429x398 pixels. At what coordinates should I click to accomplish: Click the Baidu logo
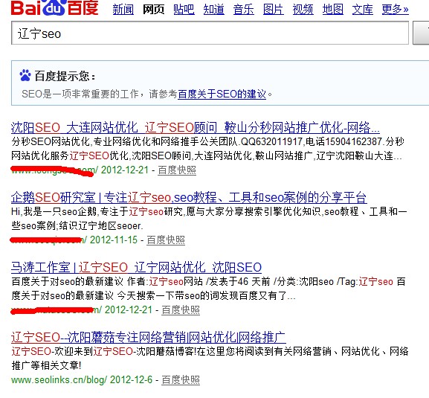pos(54,7)
